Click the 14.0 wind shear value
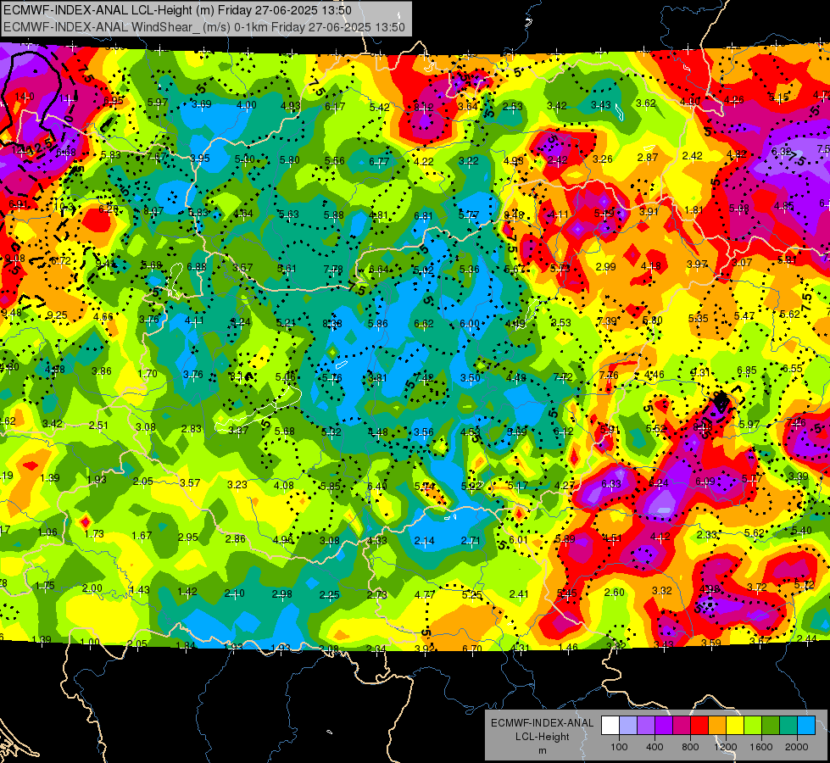This screenshot has height=763, width=830. point(25,97)
